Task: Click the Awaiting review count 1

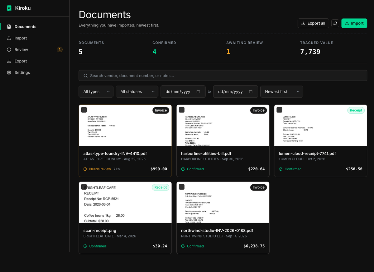Action: coord(228,52)
